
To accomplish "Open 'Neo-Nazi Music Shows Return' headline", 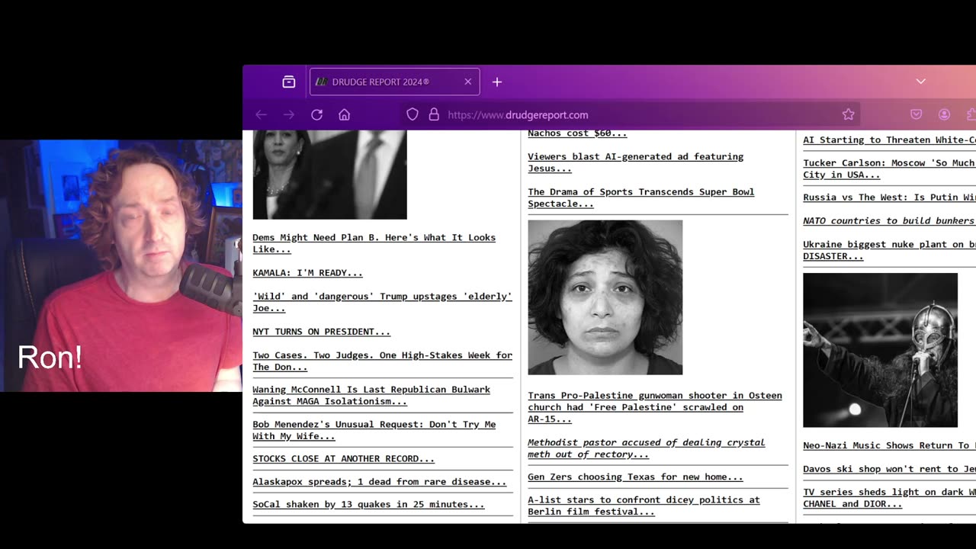I will (889, 445).
